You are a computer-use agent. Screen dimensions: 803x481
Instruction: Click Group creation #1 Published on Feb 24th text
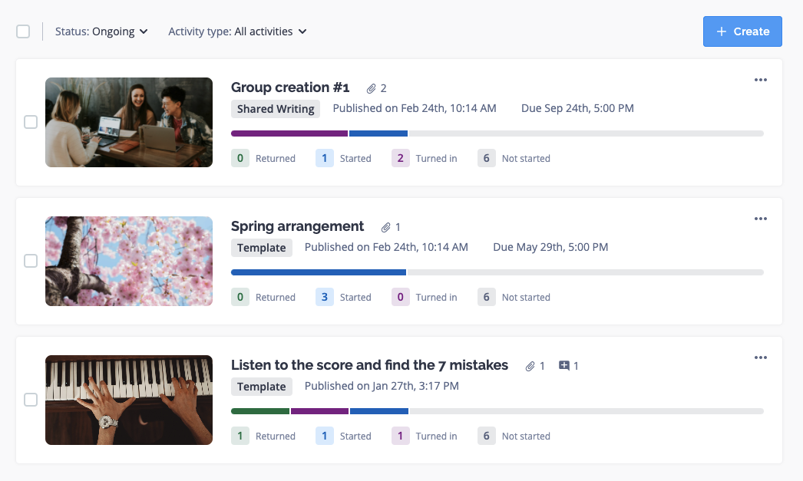[415, 108]
